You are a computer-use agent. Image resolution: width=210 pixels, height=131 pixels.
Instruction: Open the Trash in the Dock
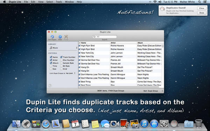198,124
